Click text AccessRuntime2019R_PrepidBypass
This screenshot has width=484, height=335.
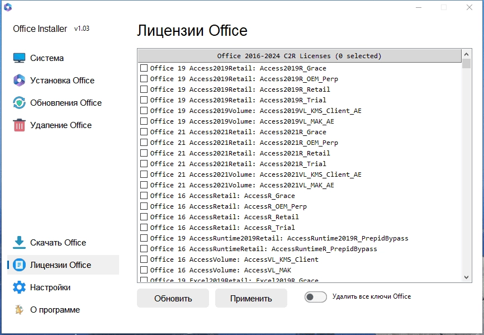click(x=348, y=238)
